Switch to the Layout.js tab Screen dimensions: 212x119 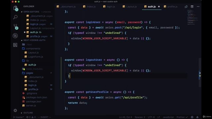click(x=130, y=7)
